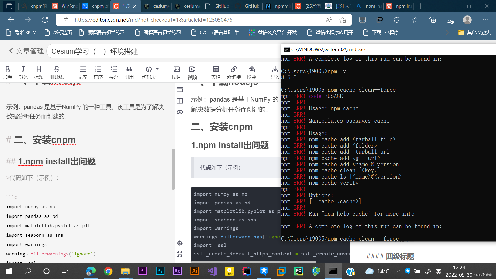This screenshot has height=279, width=496.
Task: Open a new browser tab
Action: 421,6
